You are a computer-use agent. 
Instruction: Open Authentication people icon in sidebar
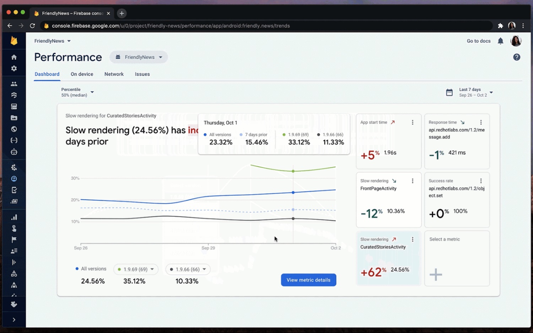(14, 84)
